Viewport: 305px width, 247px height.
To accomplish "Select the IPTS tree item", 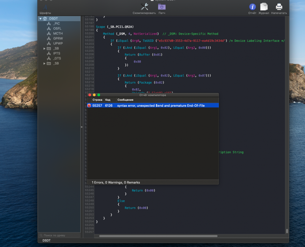I will tap(57, 53).
